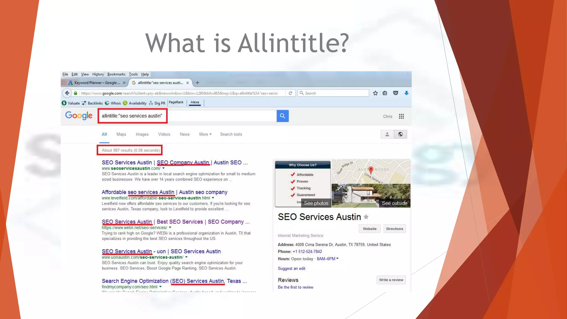Click the private results person icon

(387, 134)
